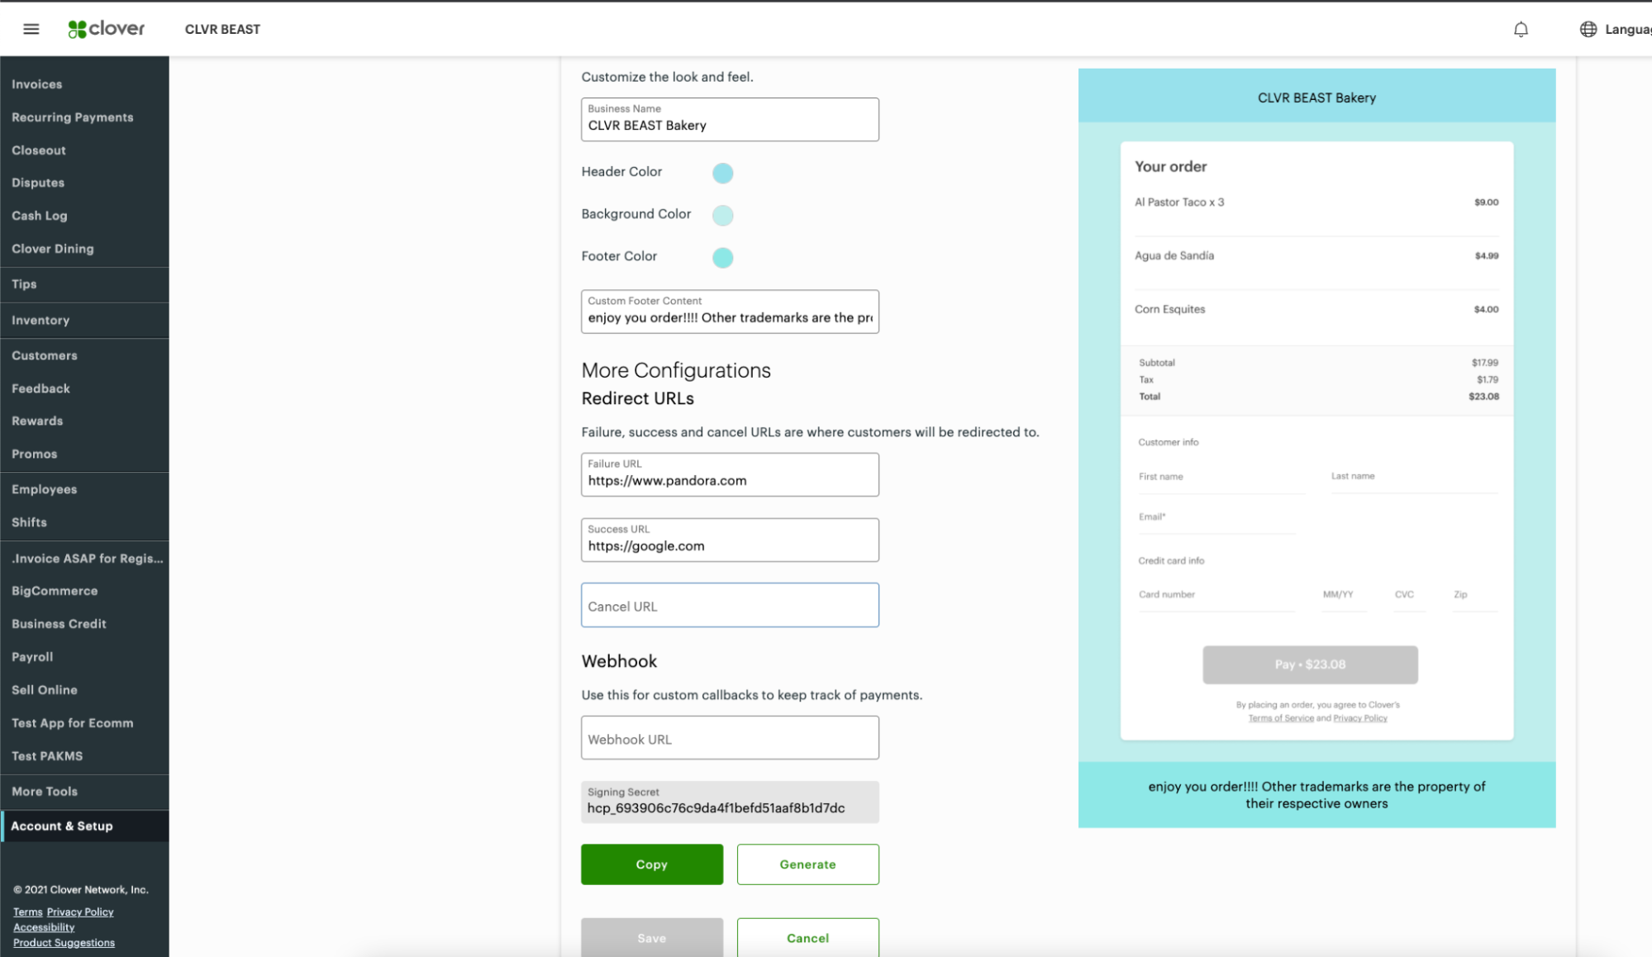Image resolution: width=1652 pixels, height=957 pixels.
Task: Generate a new signing secret
Action: click(x=807, y=864)
